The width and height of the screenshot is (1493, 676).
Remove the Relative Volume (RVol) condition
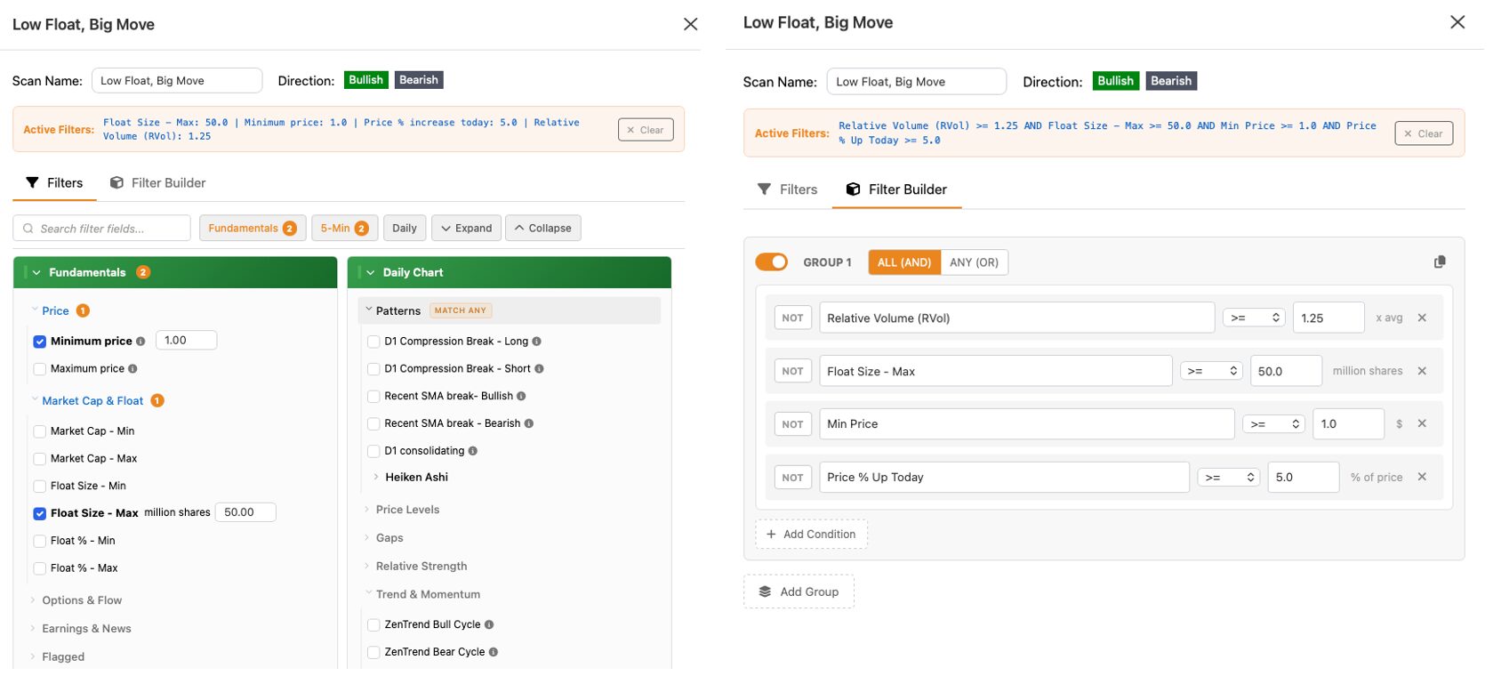coord(1422,318)
